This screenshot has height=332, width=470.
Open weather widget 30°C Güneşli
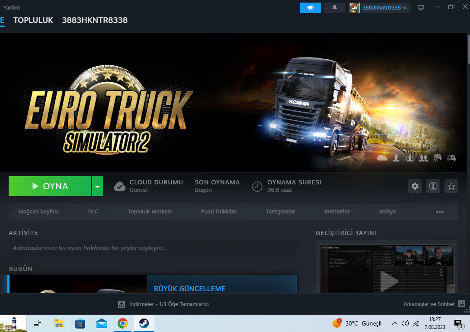[357, 323]
